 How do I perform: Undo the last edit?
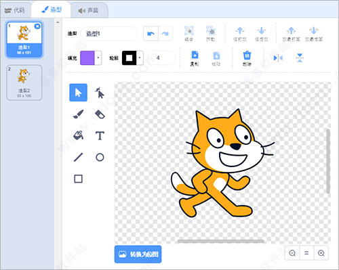click(x=151, y=34)
